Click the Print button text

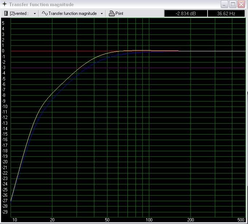(119, 13)
